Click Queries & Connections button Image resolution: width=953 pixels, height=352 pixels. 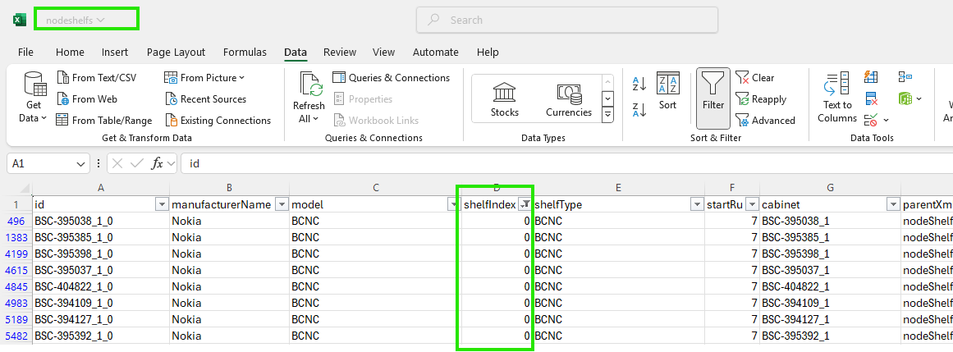click(391, 78)
